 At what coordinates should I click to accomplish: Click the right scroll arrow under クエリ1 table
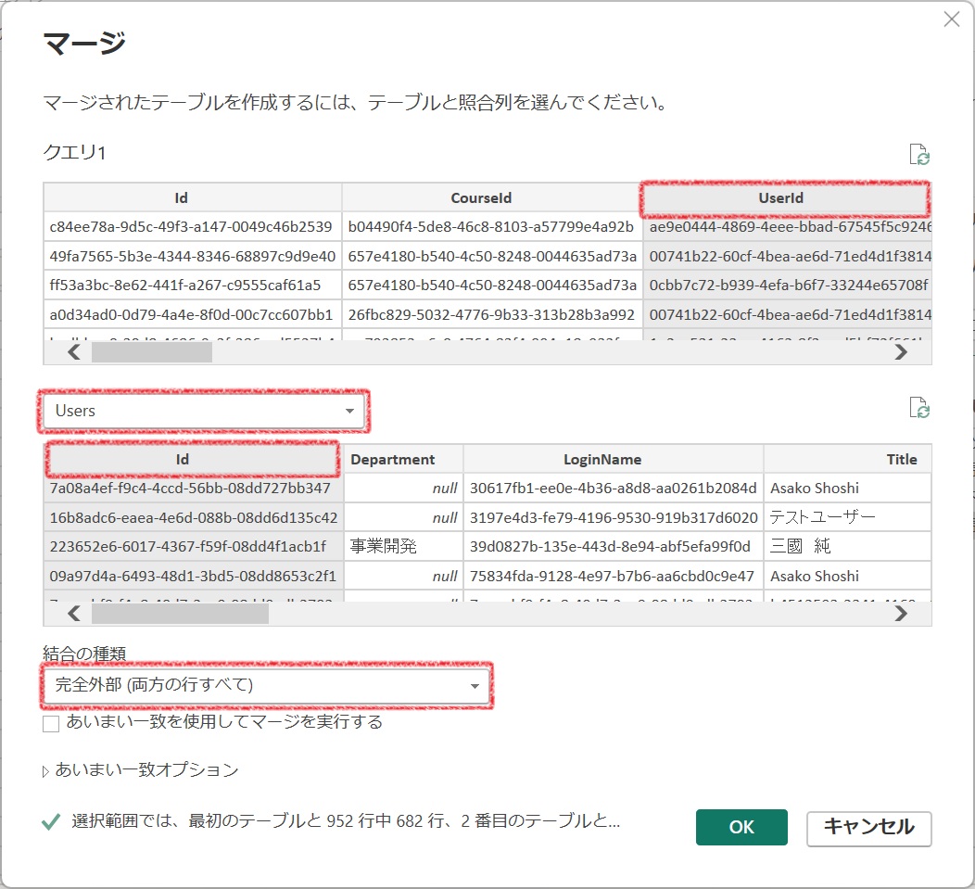902,352
